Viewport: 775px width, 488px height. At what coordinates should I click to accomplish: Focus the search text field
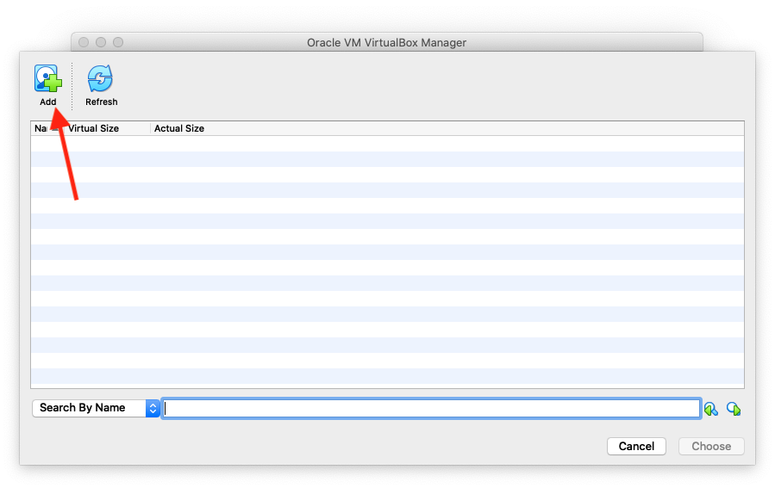pos(431,408)
